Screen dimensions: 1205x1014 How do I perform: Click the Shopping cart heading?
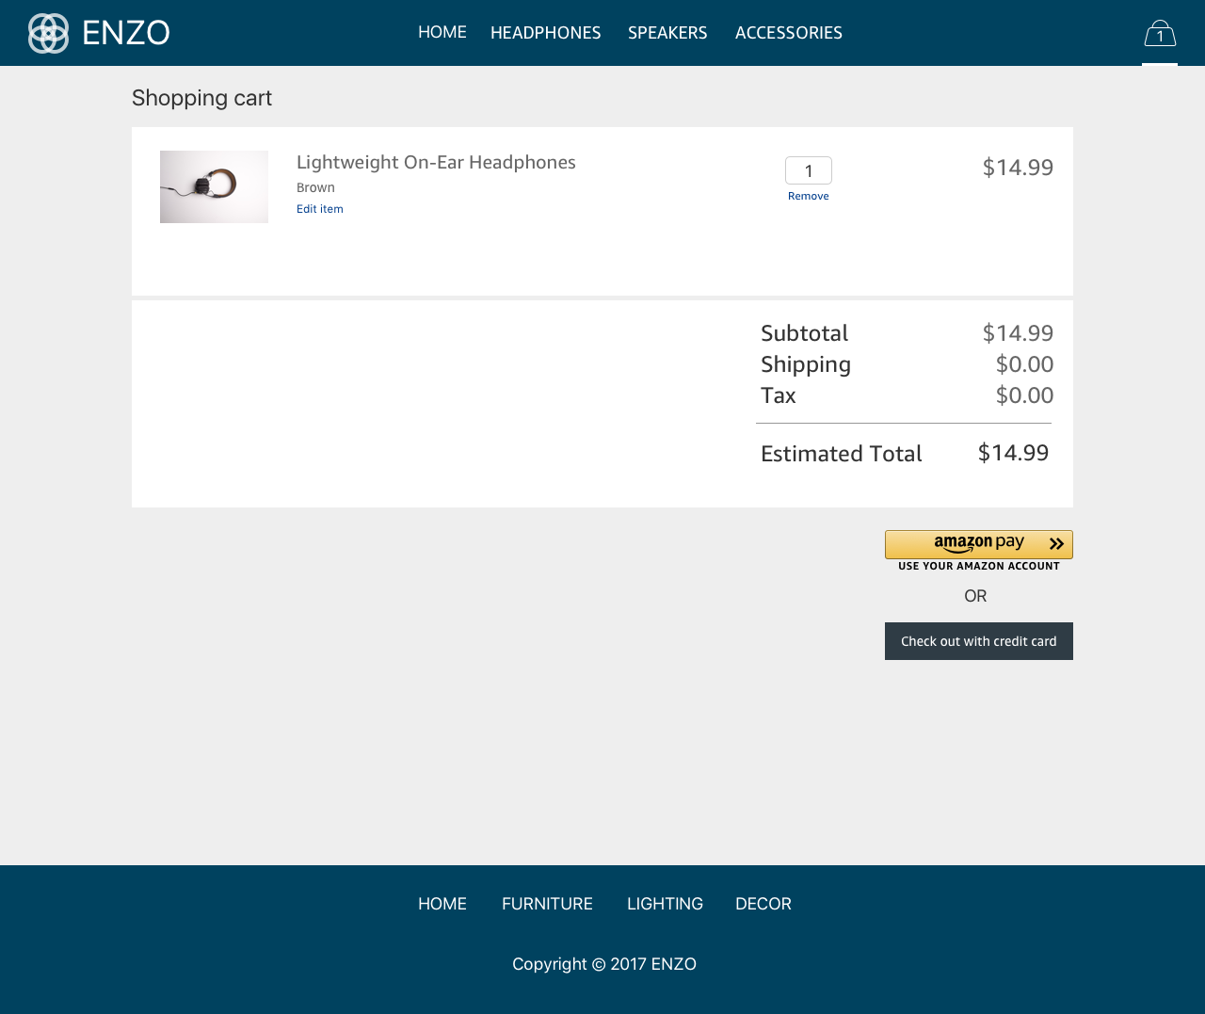click(x=201, y=98)
